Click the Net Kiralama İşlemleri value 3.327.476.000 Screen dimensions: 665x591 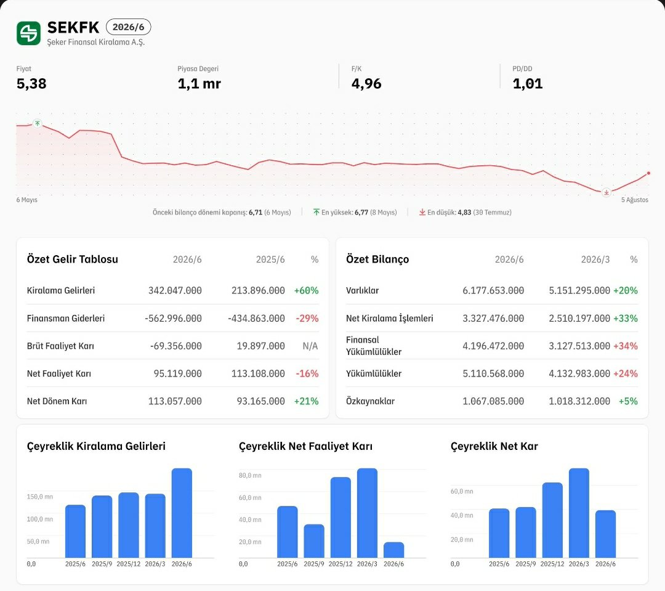493,318
